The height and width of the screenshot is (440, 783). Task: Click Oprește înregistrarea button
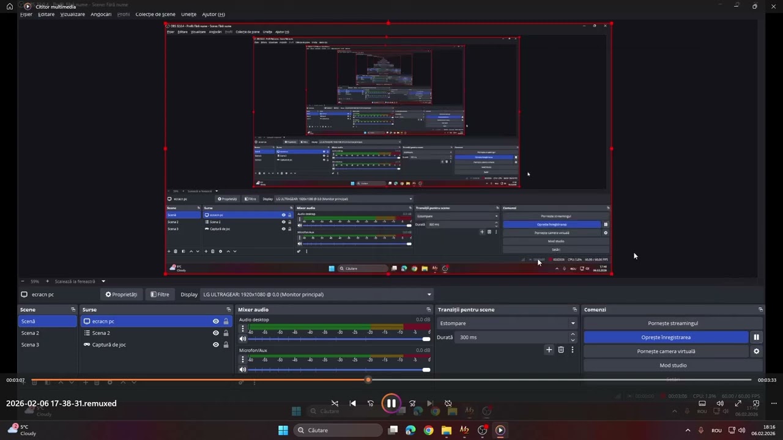(x=666, y=337)
